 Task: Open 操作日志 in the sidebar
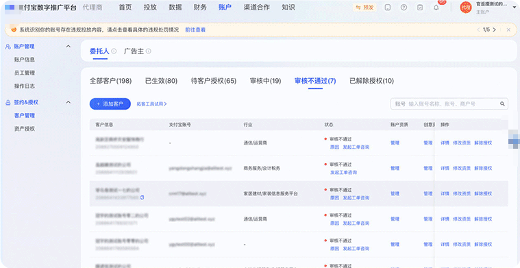click(x=25, y=86)
